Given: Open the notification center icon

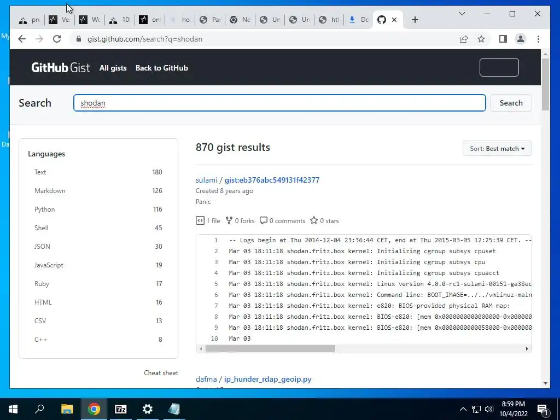Looking at the screenshot, I should pos(542,409).
